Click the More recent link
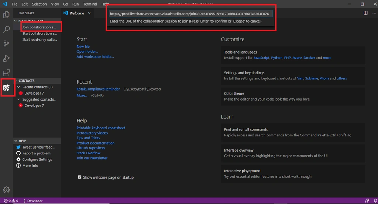This screenshot has height=204, width=378. pyautogui.click(x=82, y=95)
